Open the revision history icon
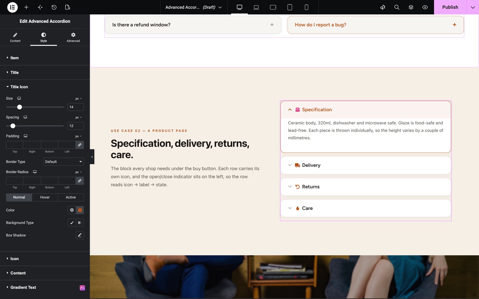Viewport: 479px width, 299px height. point(54,7)
